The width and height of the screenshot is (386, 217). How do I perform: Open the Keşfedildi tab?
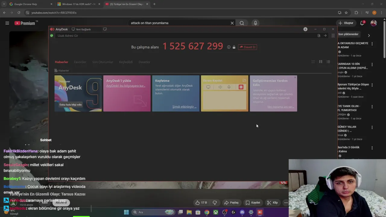click(x=126, y=62)
